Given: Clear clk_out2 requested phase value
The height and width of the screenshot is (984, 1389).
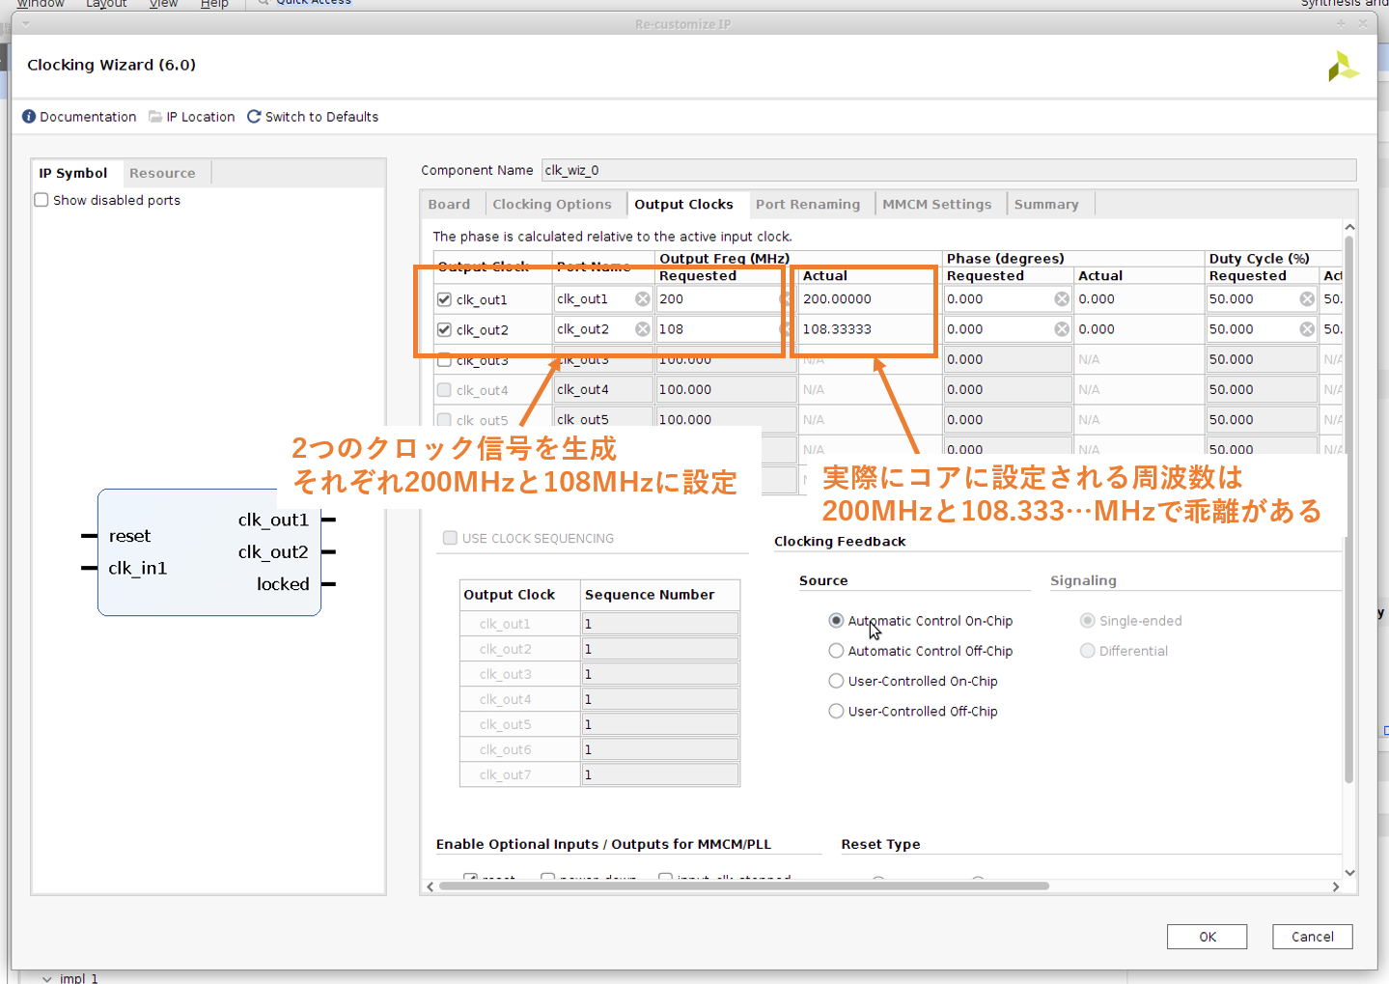Looking at the screenshot, I should click(x=1061, y=329).
